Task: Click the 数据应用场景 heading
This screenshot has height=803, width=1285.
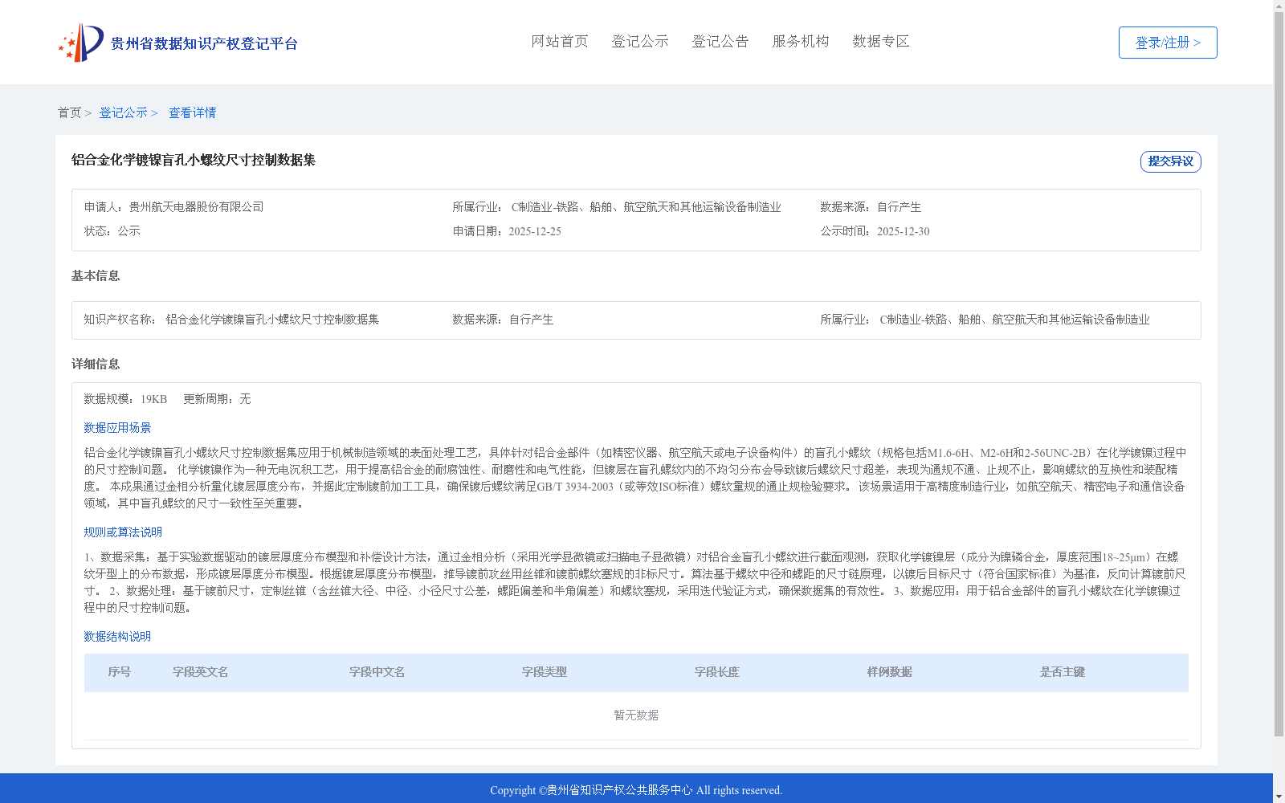Action: (x=117, y=428)
